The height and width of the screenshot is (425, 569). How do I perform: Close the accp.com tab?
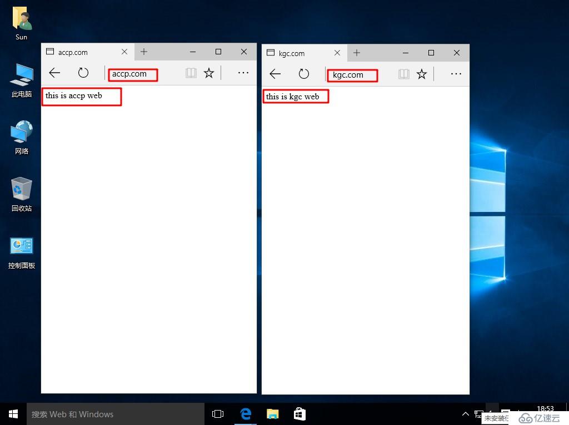point(124,52)
